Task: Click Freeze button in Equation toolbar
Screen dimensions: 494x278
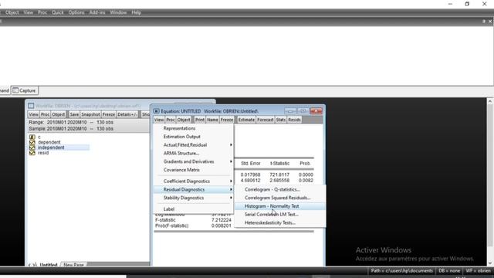Action: click(x=227, y=120)
